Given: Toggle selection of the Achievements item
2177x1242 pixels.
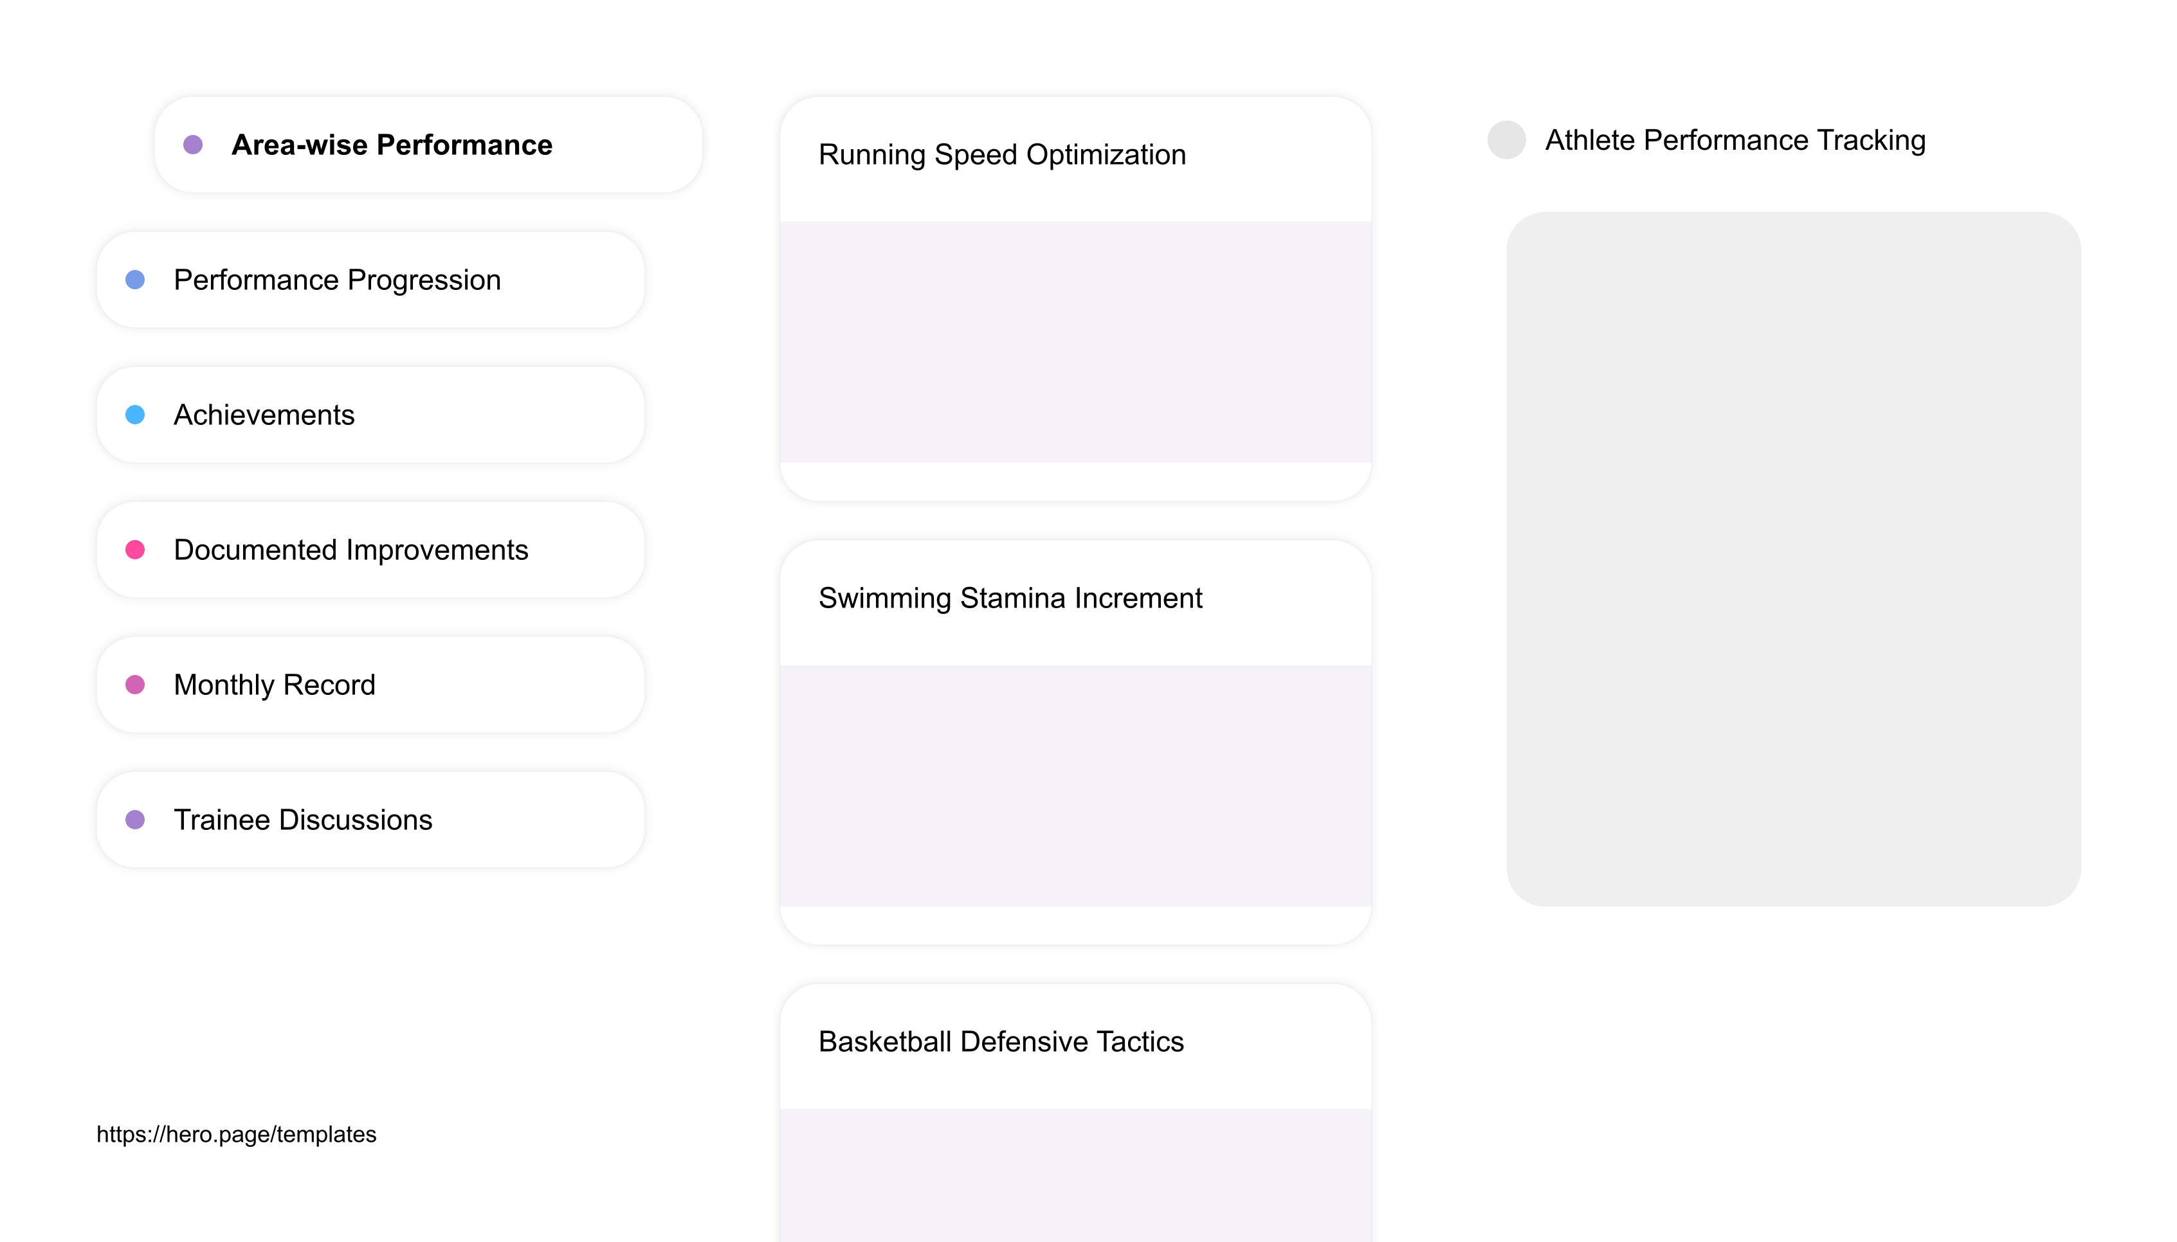Looking at the screenshot, I should pos(264,415).
